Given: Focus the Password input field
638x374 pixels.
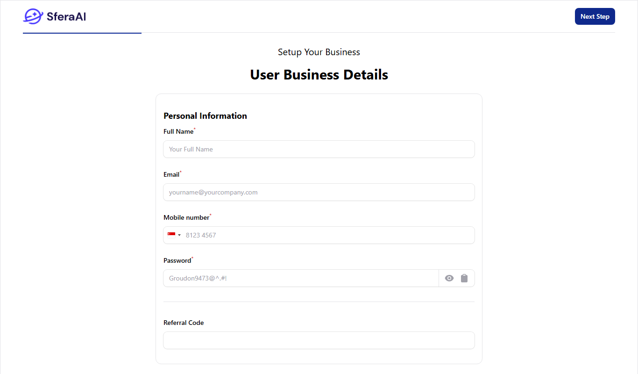Looking at the screenshot, I should 301,278.
